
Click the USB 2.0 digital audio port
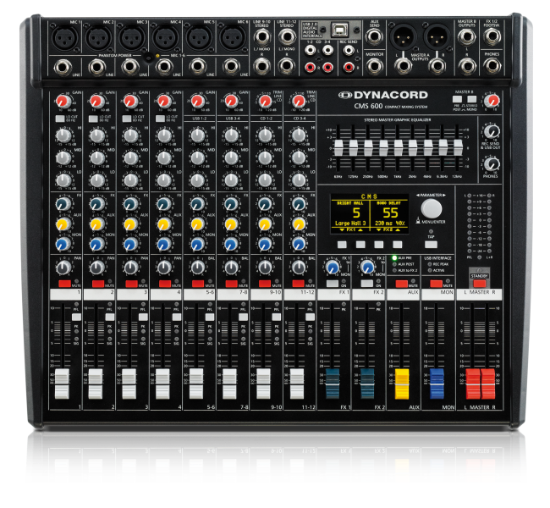339,30
